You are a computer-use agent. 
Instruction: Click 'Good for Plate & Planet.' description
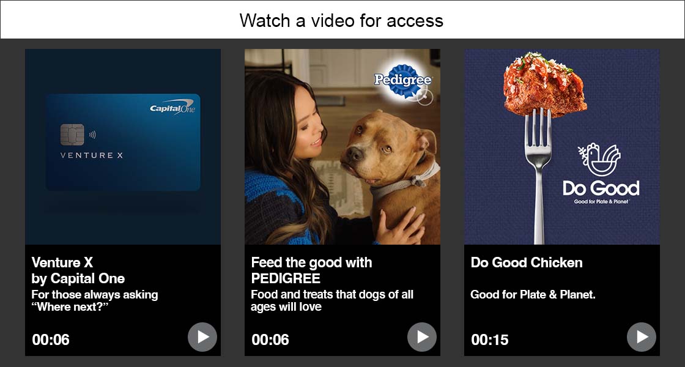(x=533, y=295)
